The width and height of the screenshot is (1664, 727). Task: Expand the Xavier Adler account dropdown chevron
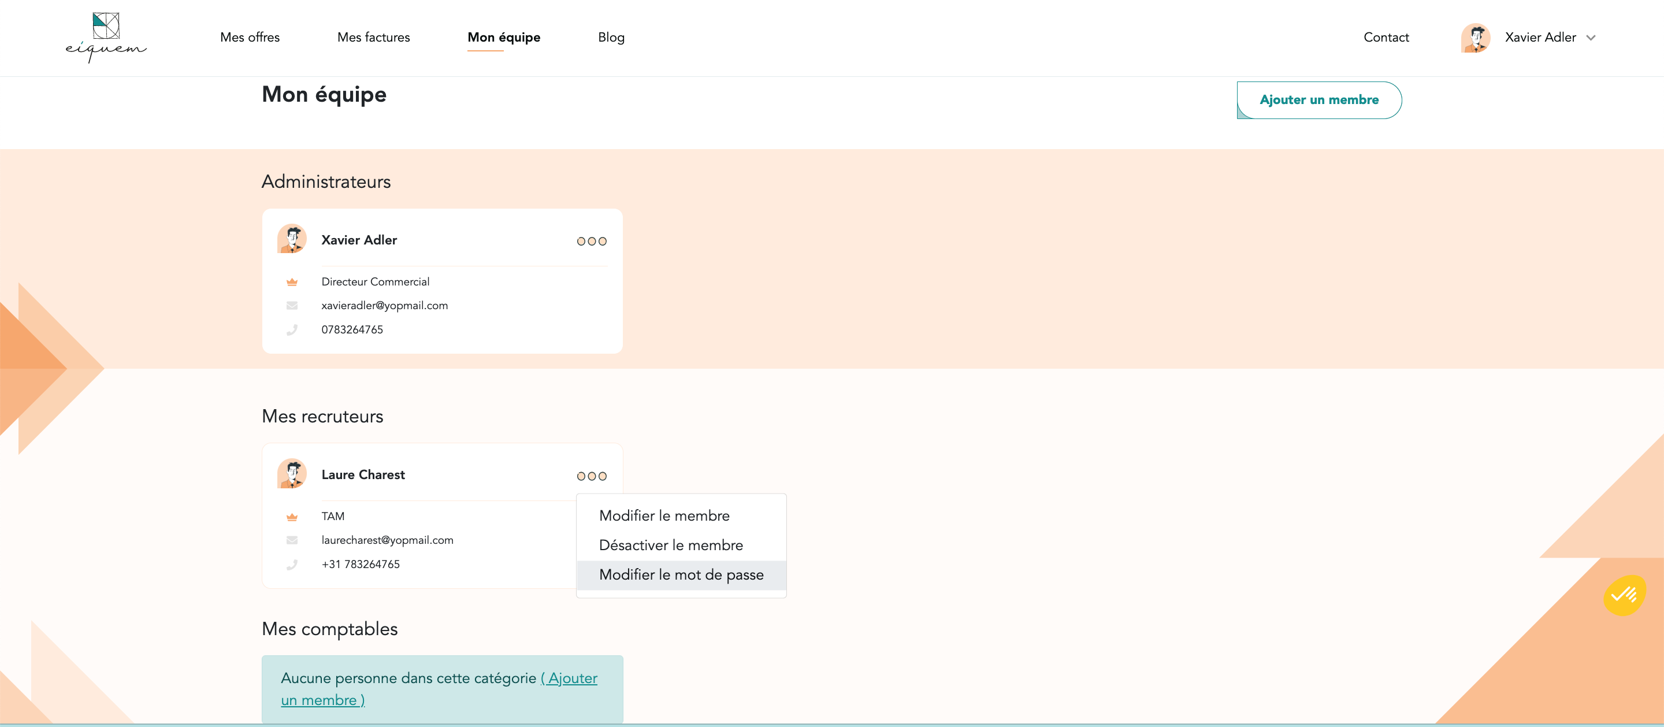(1591, 38)
